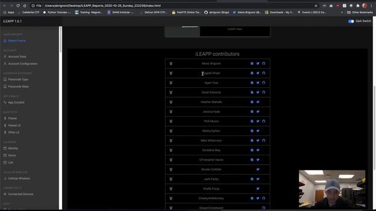Open the Other Bookmarks folder
376x211 pixels.
tap(360, 12)
